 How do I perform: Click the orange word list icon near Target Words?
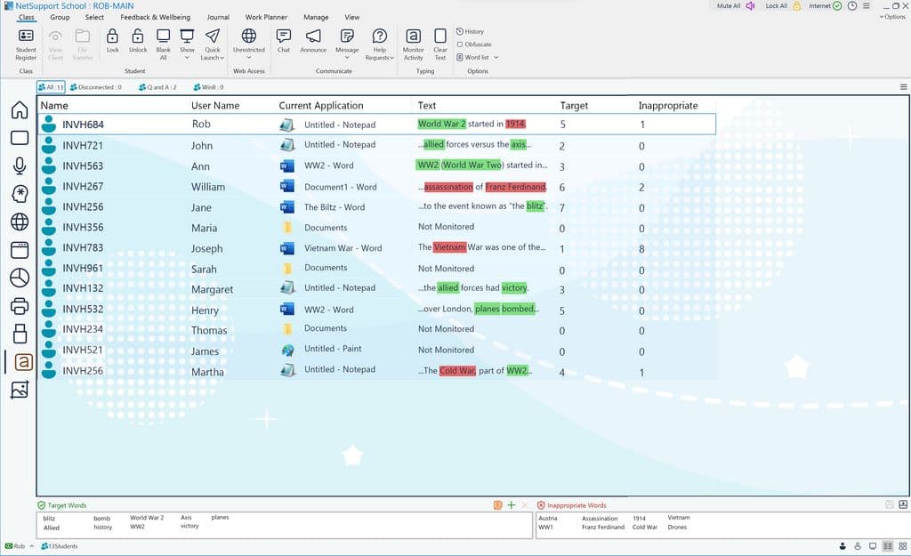pyautogui.click(x=498, y=505)
